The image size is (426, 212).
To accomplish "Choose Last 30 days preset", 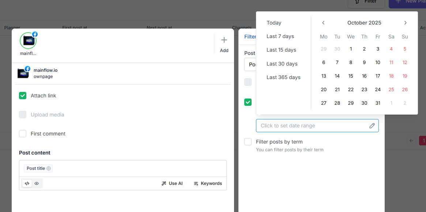I will point(282,64).
